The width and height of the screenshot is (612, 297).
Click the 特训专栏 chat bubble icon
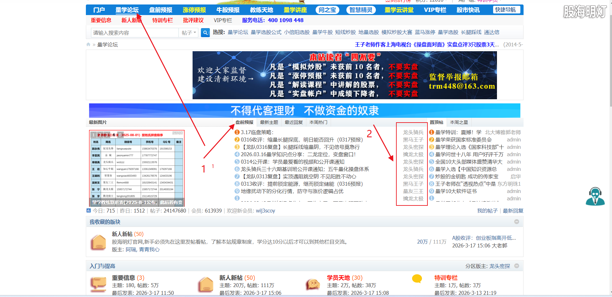(x=417, y=278)
